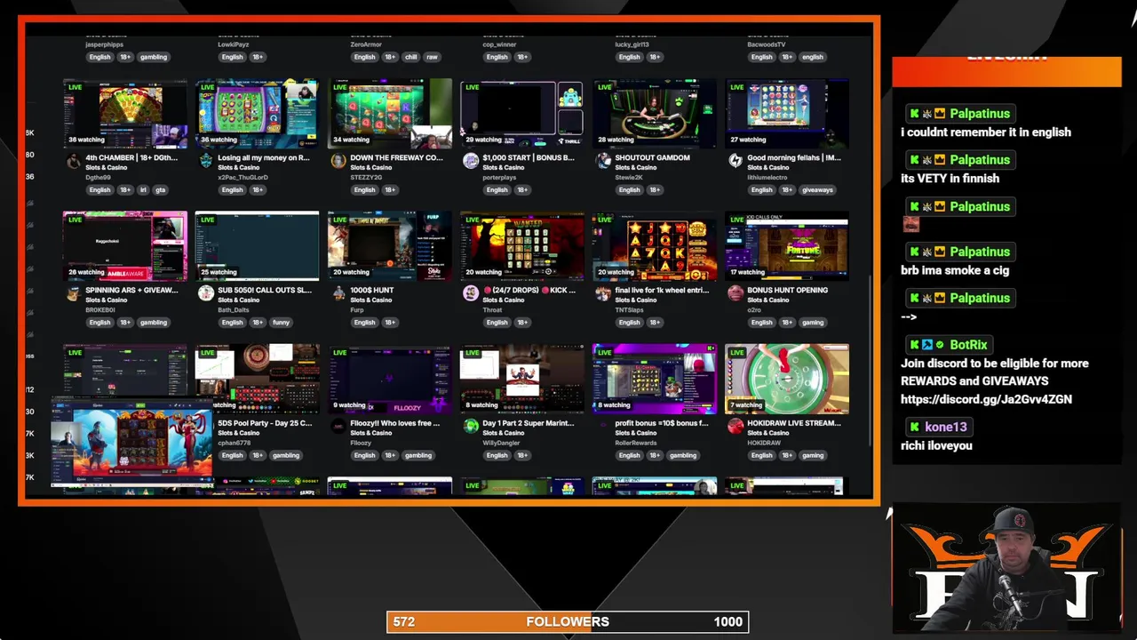Screen dimensions: 1137x640
Task: Click the LIVE badge on porterplays' thumbnail
Action: (x=472, y=87)
